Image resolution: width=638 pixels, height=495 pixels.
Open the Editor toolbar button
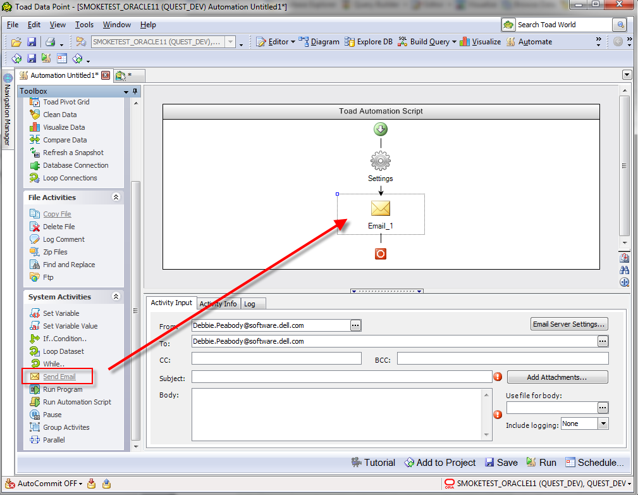(x=276, y=42)
